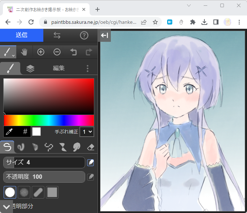The height and width of the screenshot is (213, 247).
Task: Toggle pen pressure for size
Action: pos(91,163)
